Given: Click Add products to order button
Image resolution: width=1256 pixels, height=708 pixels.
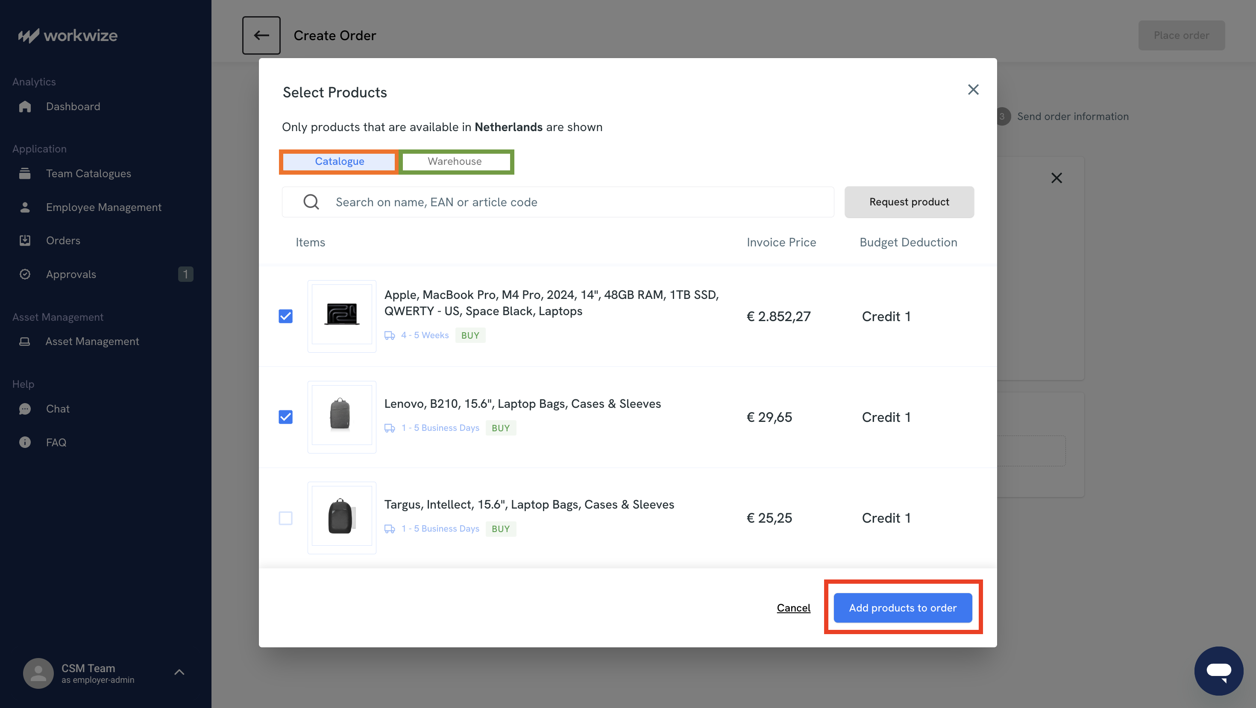Looking at the screenshot, I should [903, 608].
